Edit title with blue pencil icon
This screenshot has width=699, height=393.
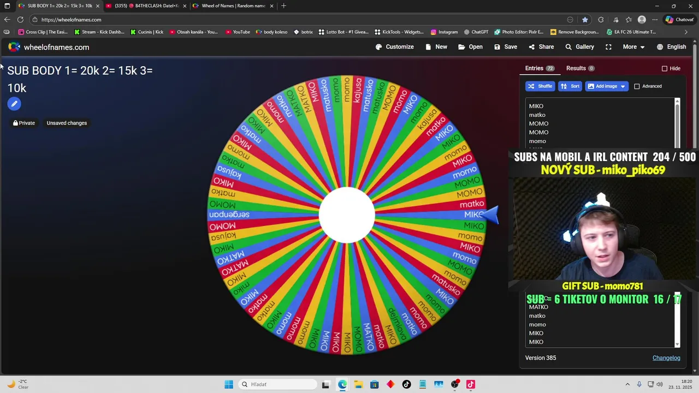point(14,104)
